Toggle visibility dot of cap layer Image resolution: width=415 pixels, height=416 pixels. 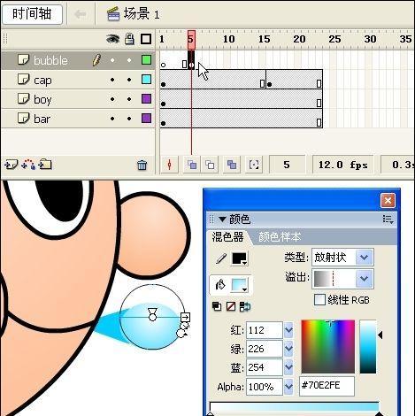[x=112, y=80]
